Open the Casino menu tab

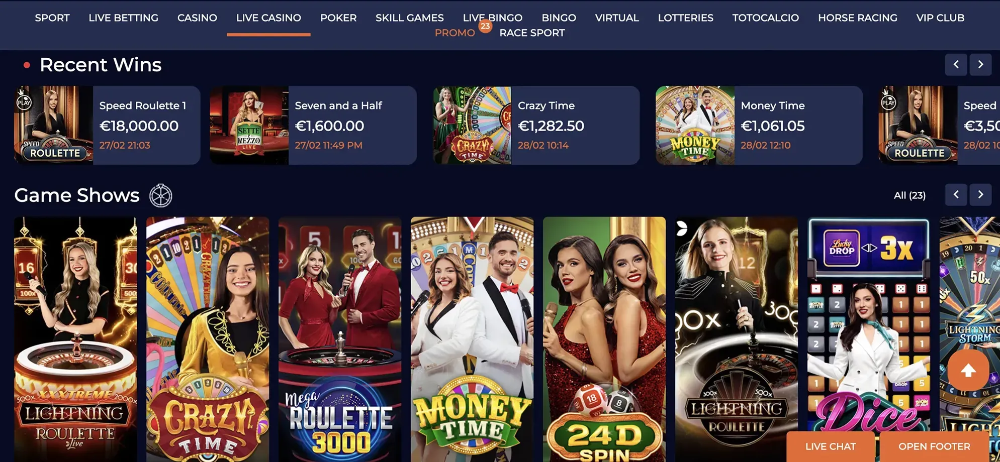(x=197, y=18)
